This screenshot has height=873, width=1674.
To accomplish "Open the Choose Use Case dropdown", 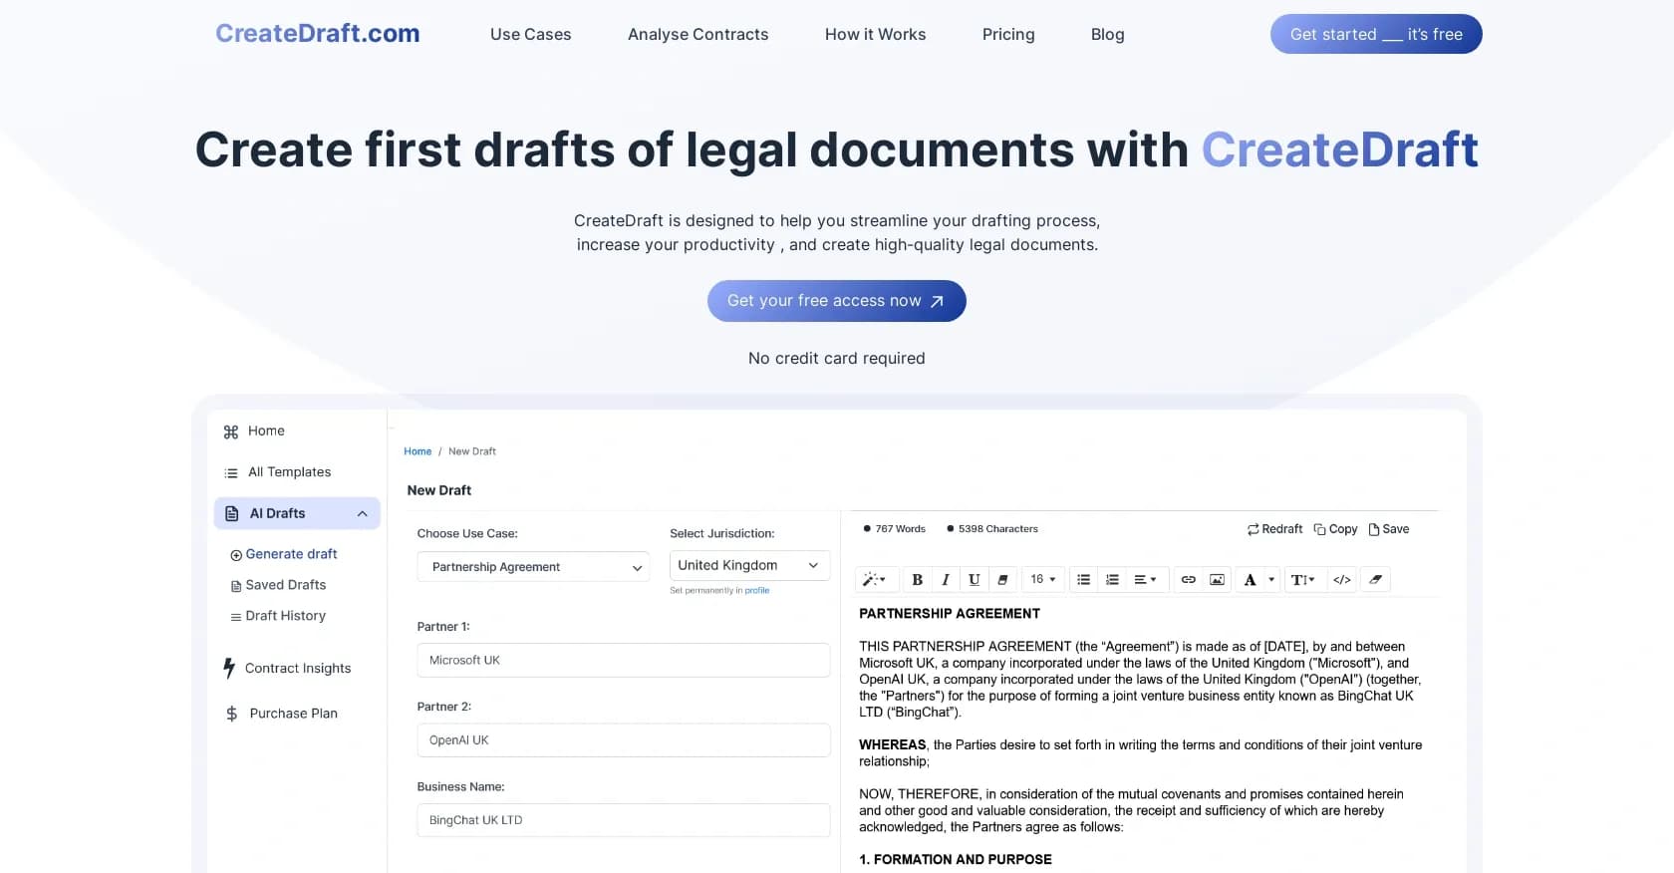I will click(533, 566).
